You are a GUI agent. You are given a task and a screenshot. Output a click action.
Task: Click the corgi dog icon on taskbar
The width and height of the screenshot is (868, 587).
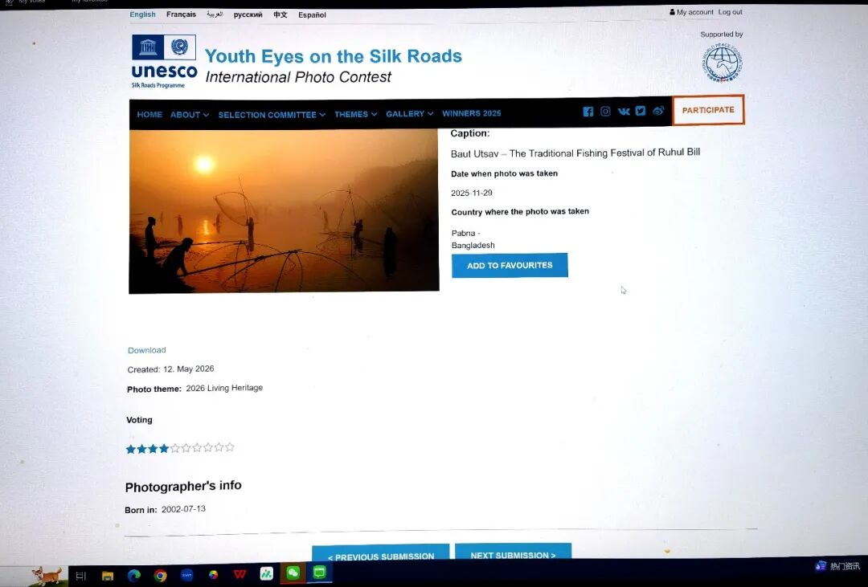(47, 576)
